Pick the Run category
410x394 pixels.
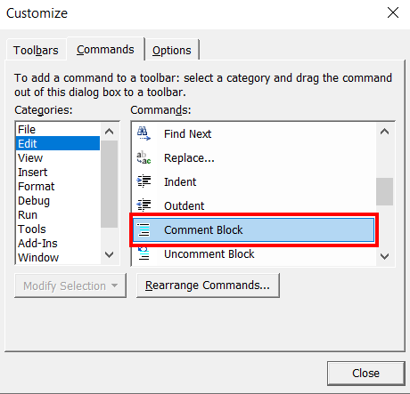pyautogui.click(x=58, y=214)
